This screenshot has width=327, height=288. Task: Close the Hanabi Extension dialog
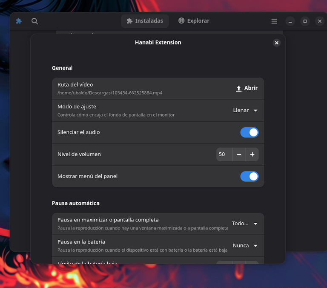tap(276, 43)
